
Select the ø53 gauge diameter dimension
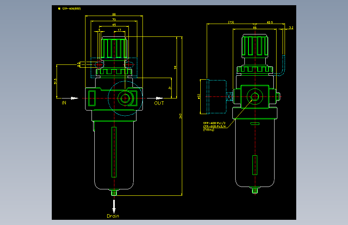199,96
